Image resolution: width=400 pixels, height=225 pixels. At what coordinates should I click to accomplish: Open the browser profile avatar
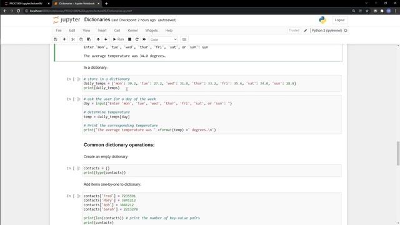(x=389, y=11)
